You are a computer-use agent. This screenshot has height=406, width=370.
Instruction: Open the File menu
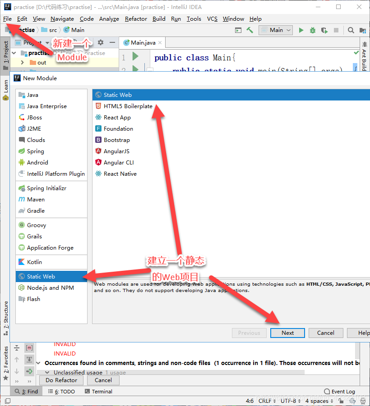(7, 19)
